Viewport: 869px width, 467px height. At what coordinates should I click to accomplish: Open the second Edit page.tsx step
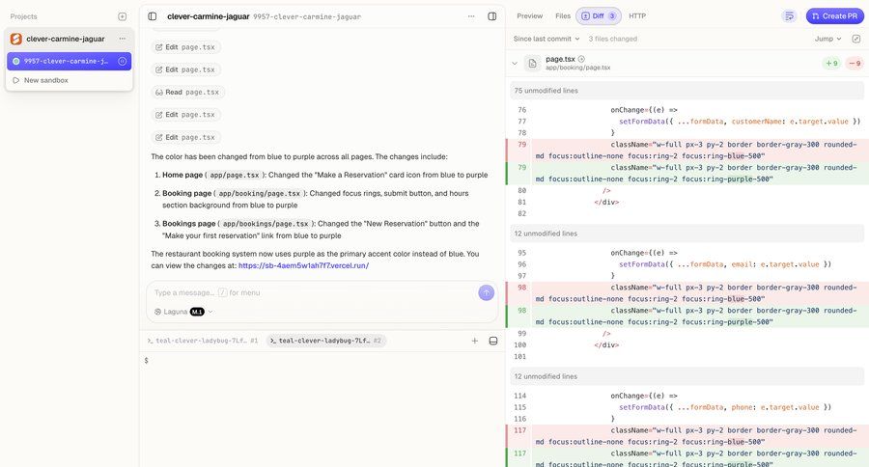185,69
